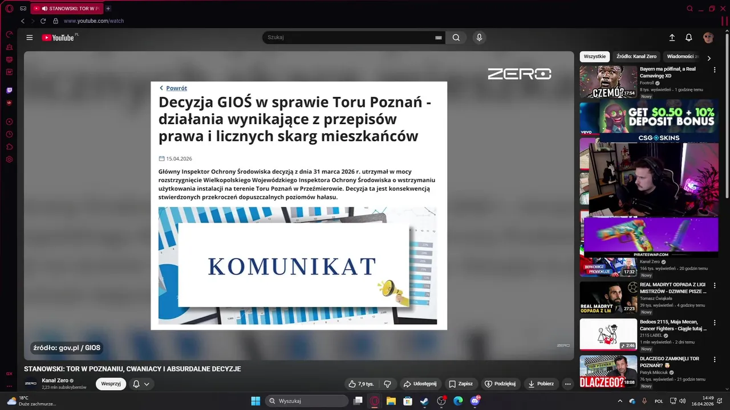
Task: Open the Opera GX main menu logo
Action: coord(9,9)
